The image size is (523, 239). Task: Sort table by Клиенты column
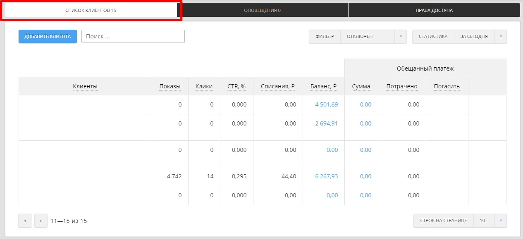(85, 86)
